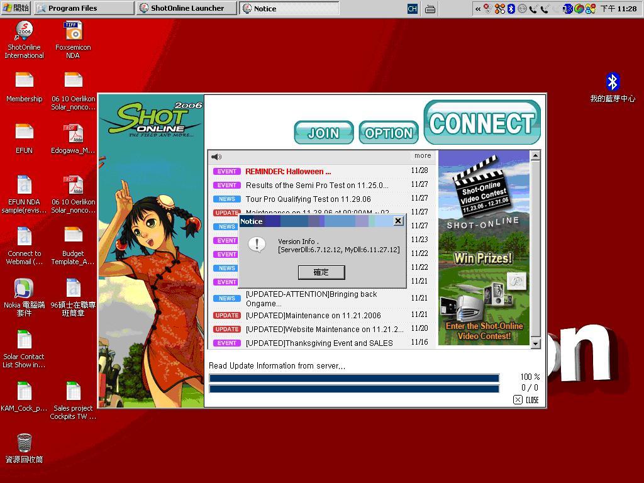Open the Foxsemicon NDA TIFF file icon

73,31
